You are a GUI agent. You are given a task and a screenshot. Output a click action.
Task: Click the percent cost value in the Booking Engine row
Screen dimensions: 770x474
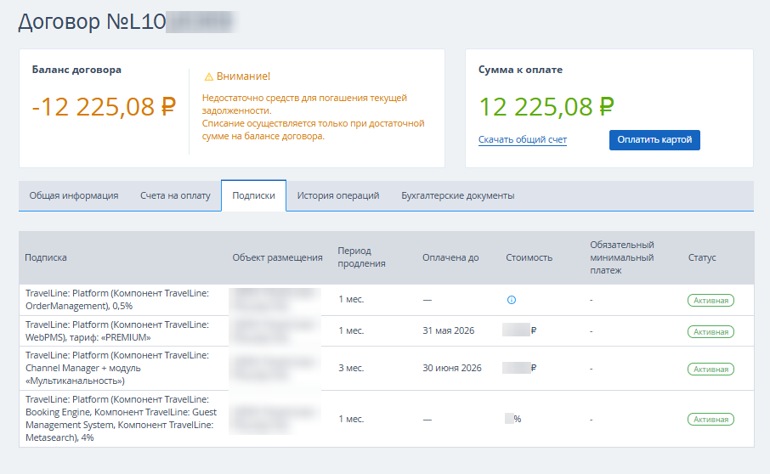pos(513,419)
